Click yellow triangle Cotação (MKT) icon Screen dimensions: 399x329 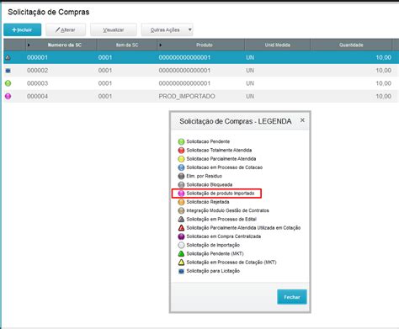point(181,263)
